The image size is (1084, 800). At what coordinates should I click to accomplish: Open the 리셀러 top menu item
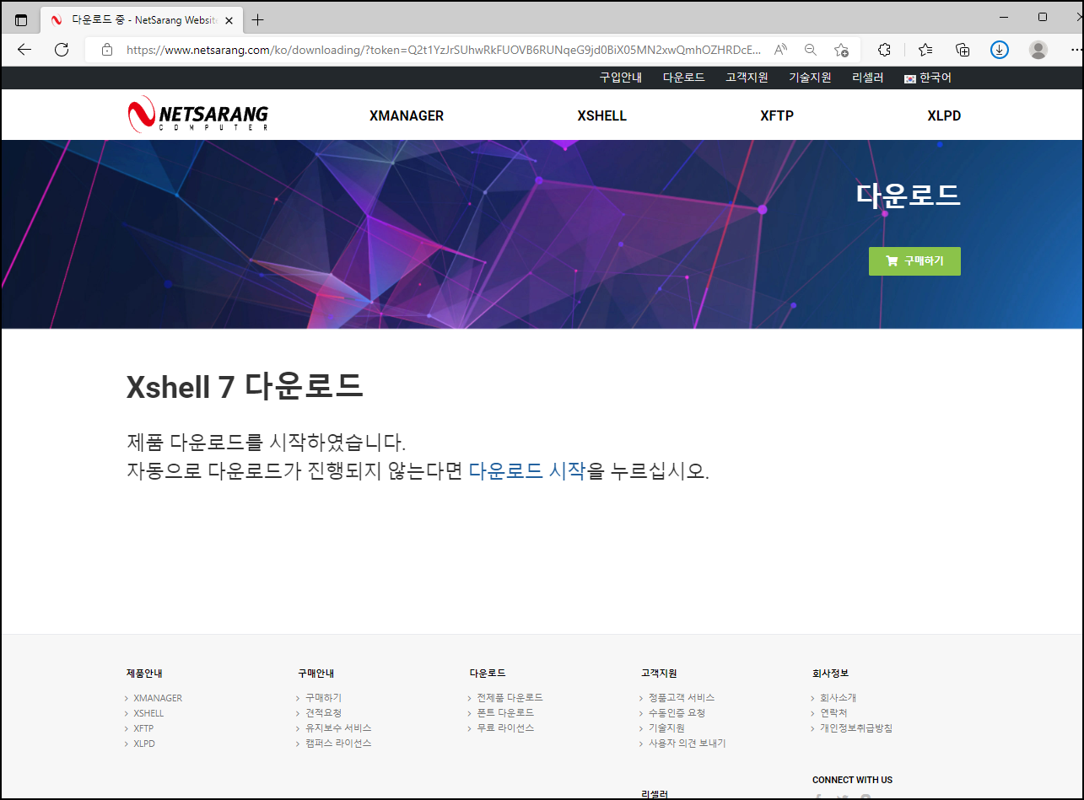click(x=868, y=78)
